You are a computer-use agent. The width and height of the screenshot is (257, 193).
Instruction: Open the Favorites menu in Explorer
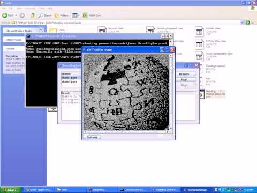(30, 8)
